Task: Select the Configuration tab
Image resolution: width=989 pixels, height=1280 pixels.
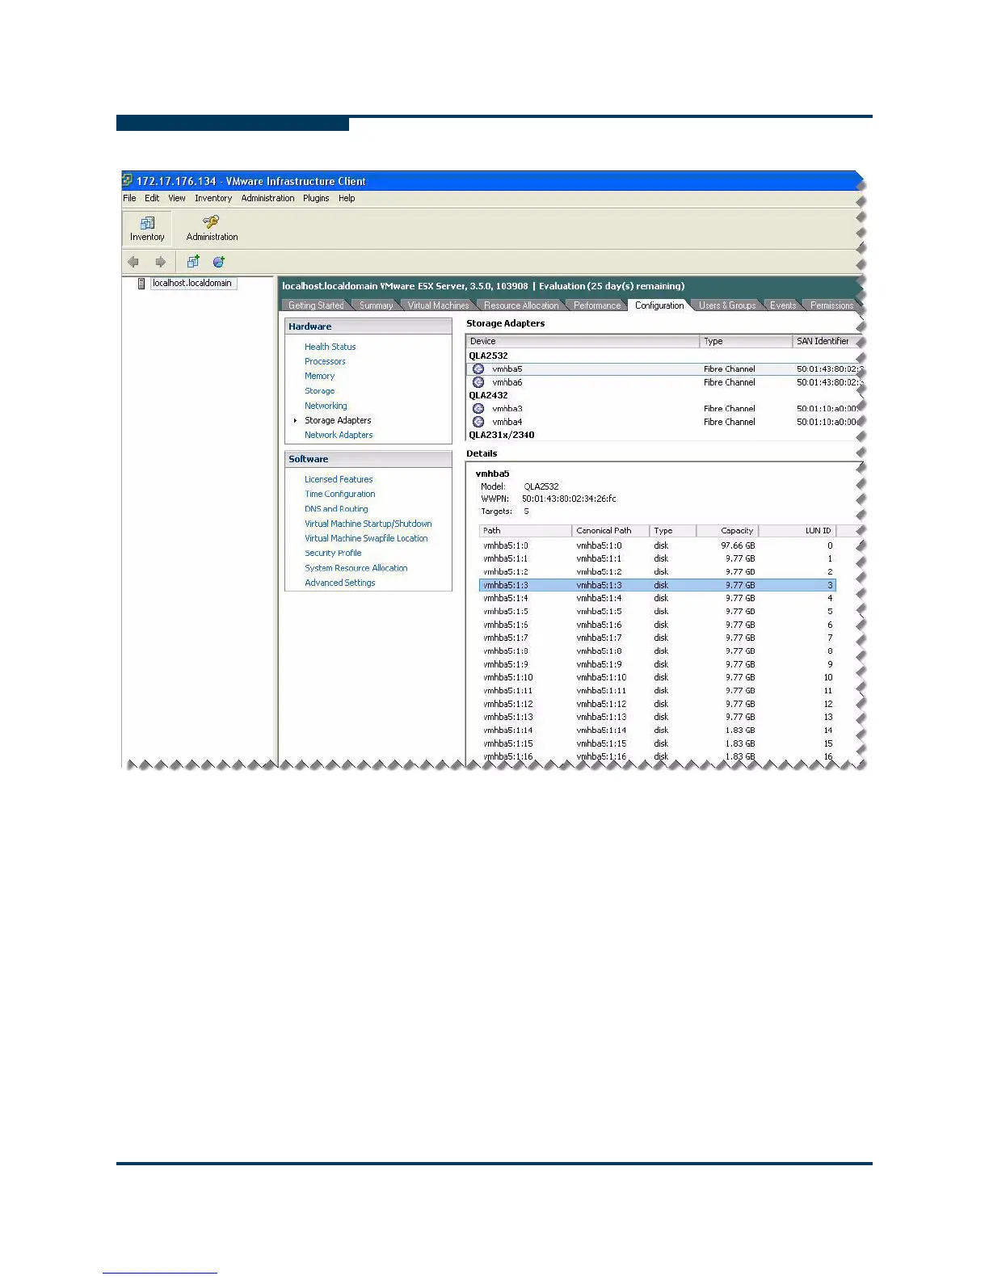Action: 659,305
